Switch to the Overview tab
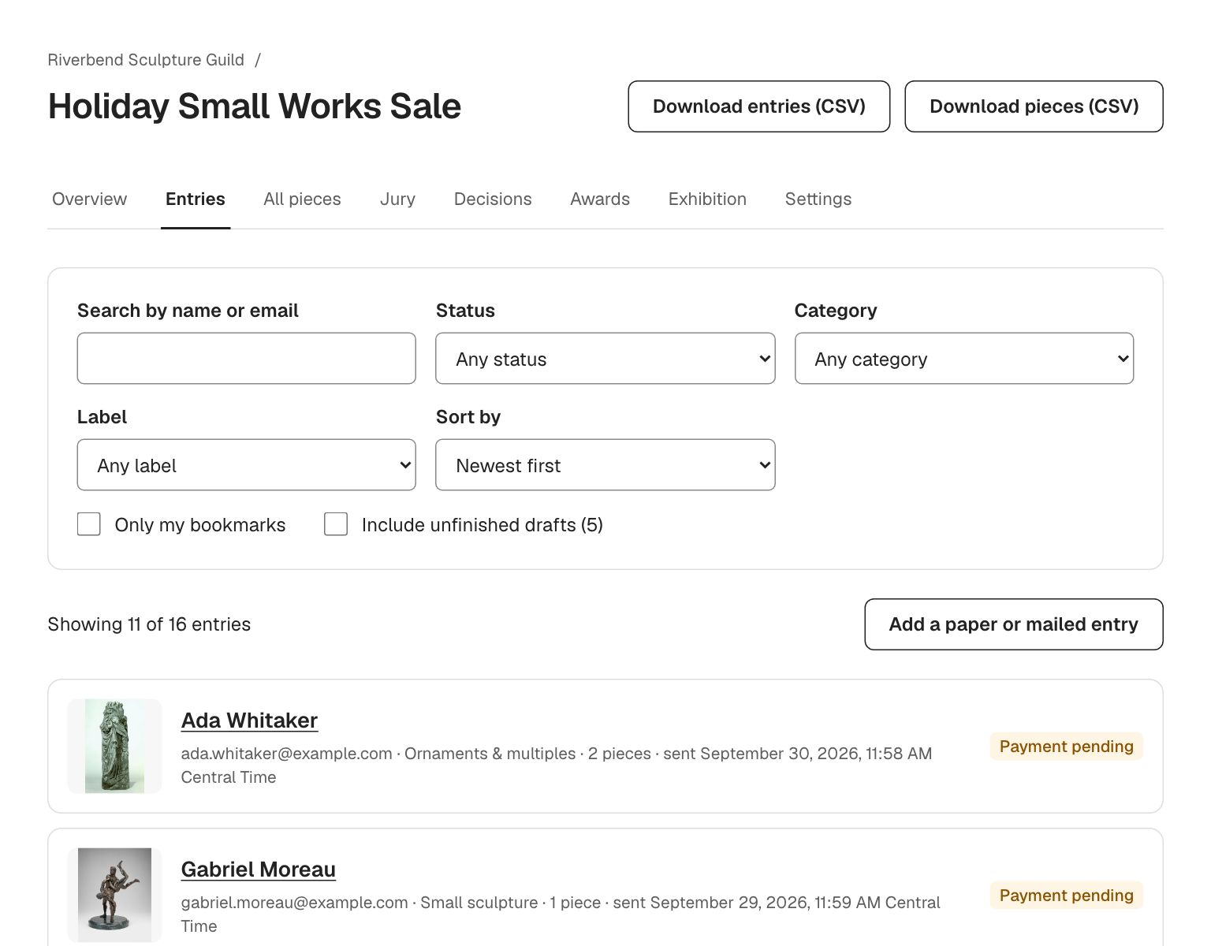Screen dimensions: 1211x946 (89, 199)
